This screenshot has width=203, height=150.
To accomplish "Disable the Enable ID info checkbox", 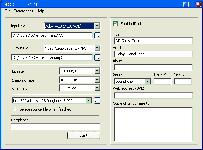I will click(x=115, y=24).
